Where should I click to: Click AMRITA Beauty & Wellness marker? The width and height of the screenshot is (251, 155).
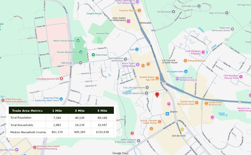coord(138,141)
